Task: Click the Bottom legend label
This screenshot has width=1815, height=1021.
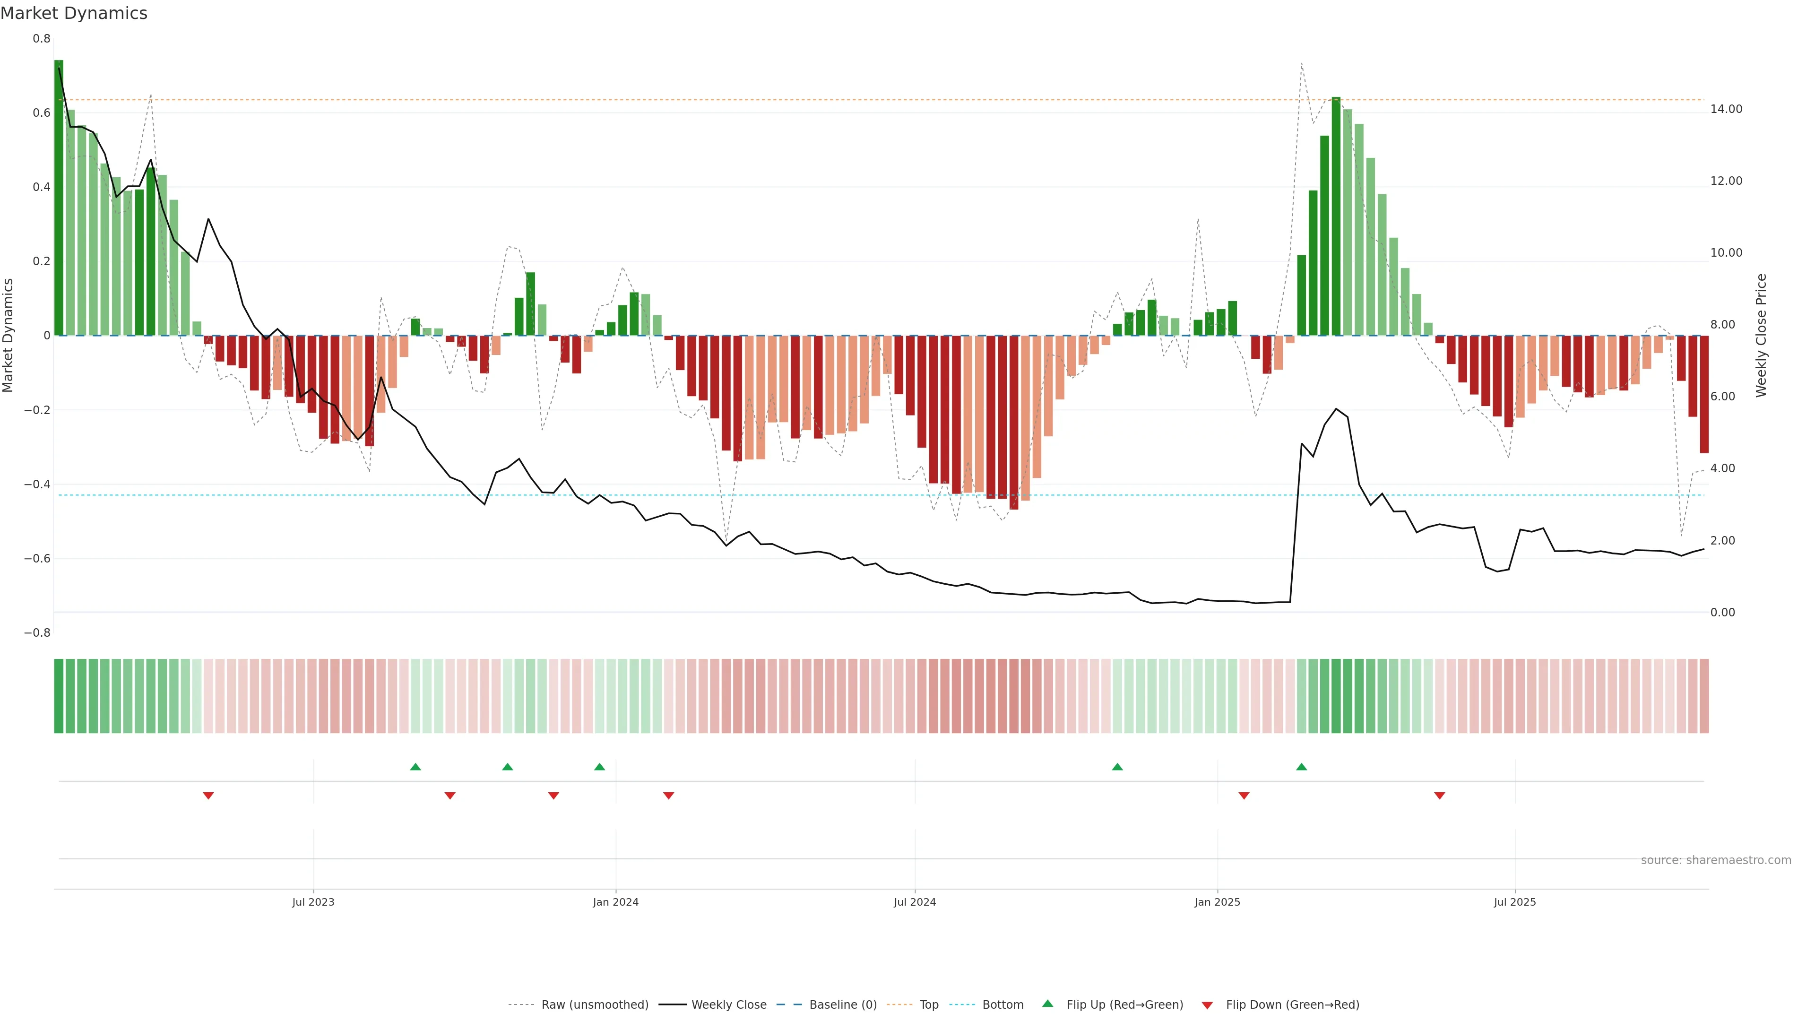Action: tap(1003, 1005)
